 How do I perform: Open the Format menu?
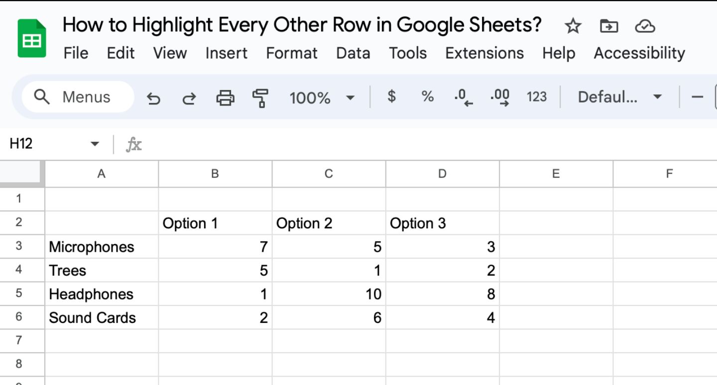(292, 53)
